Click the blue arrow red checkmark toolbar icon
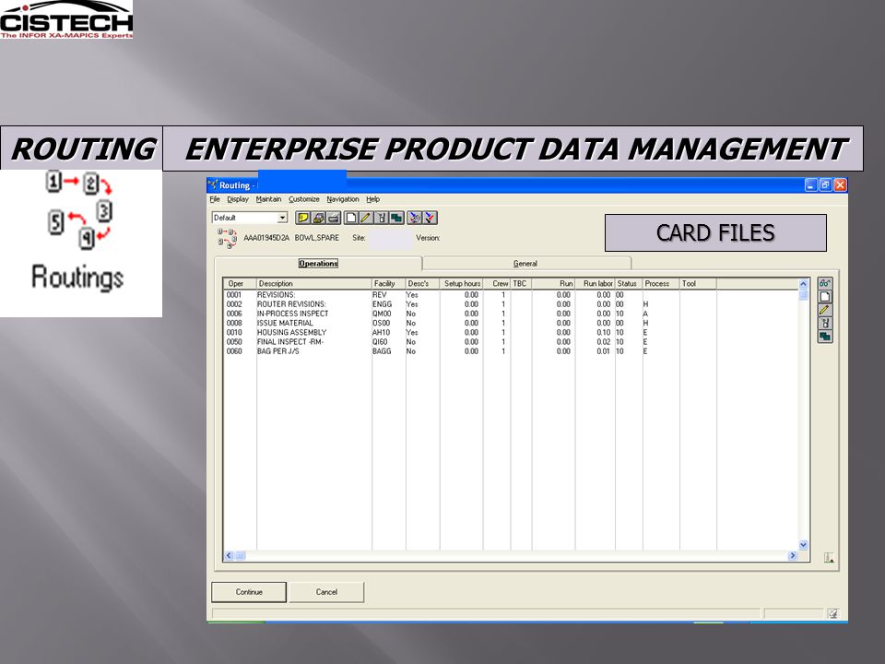 [430, 218]
